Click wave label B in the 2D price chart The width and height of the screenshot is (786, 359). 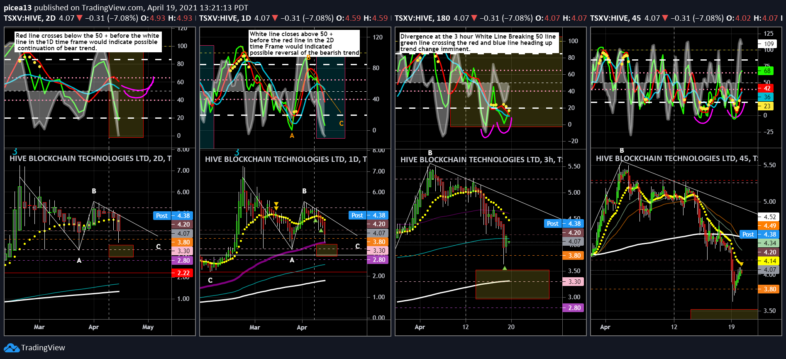(94, 191)
